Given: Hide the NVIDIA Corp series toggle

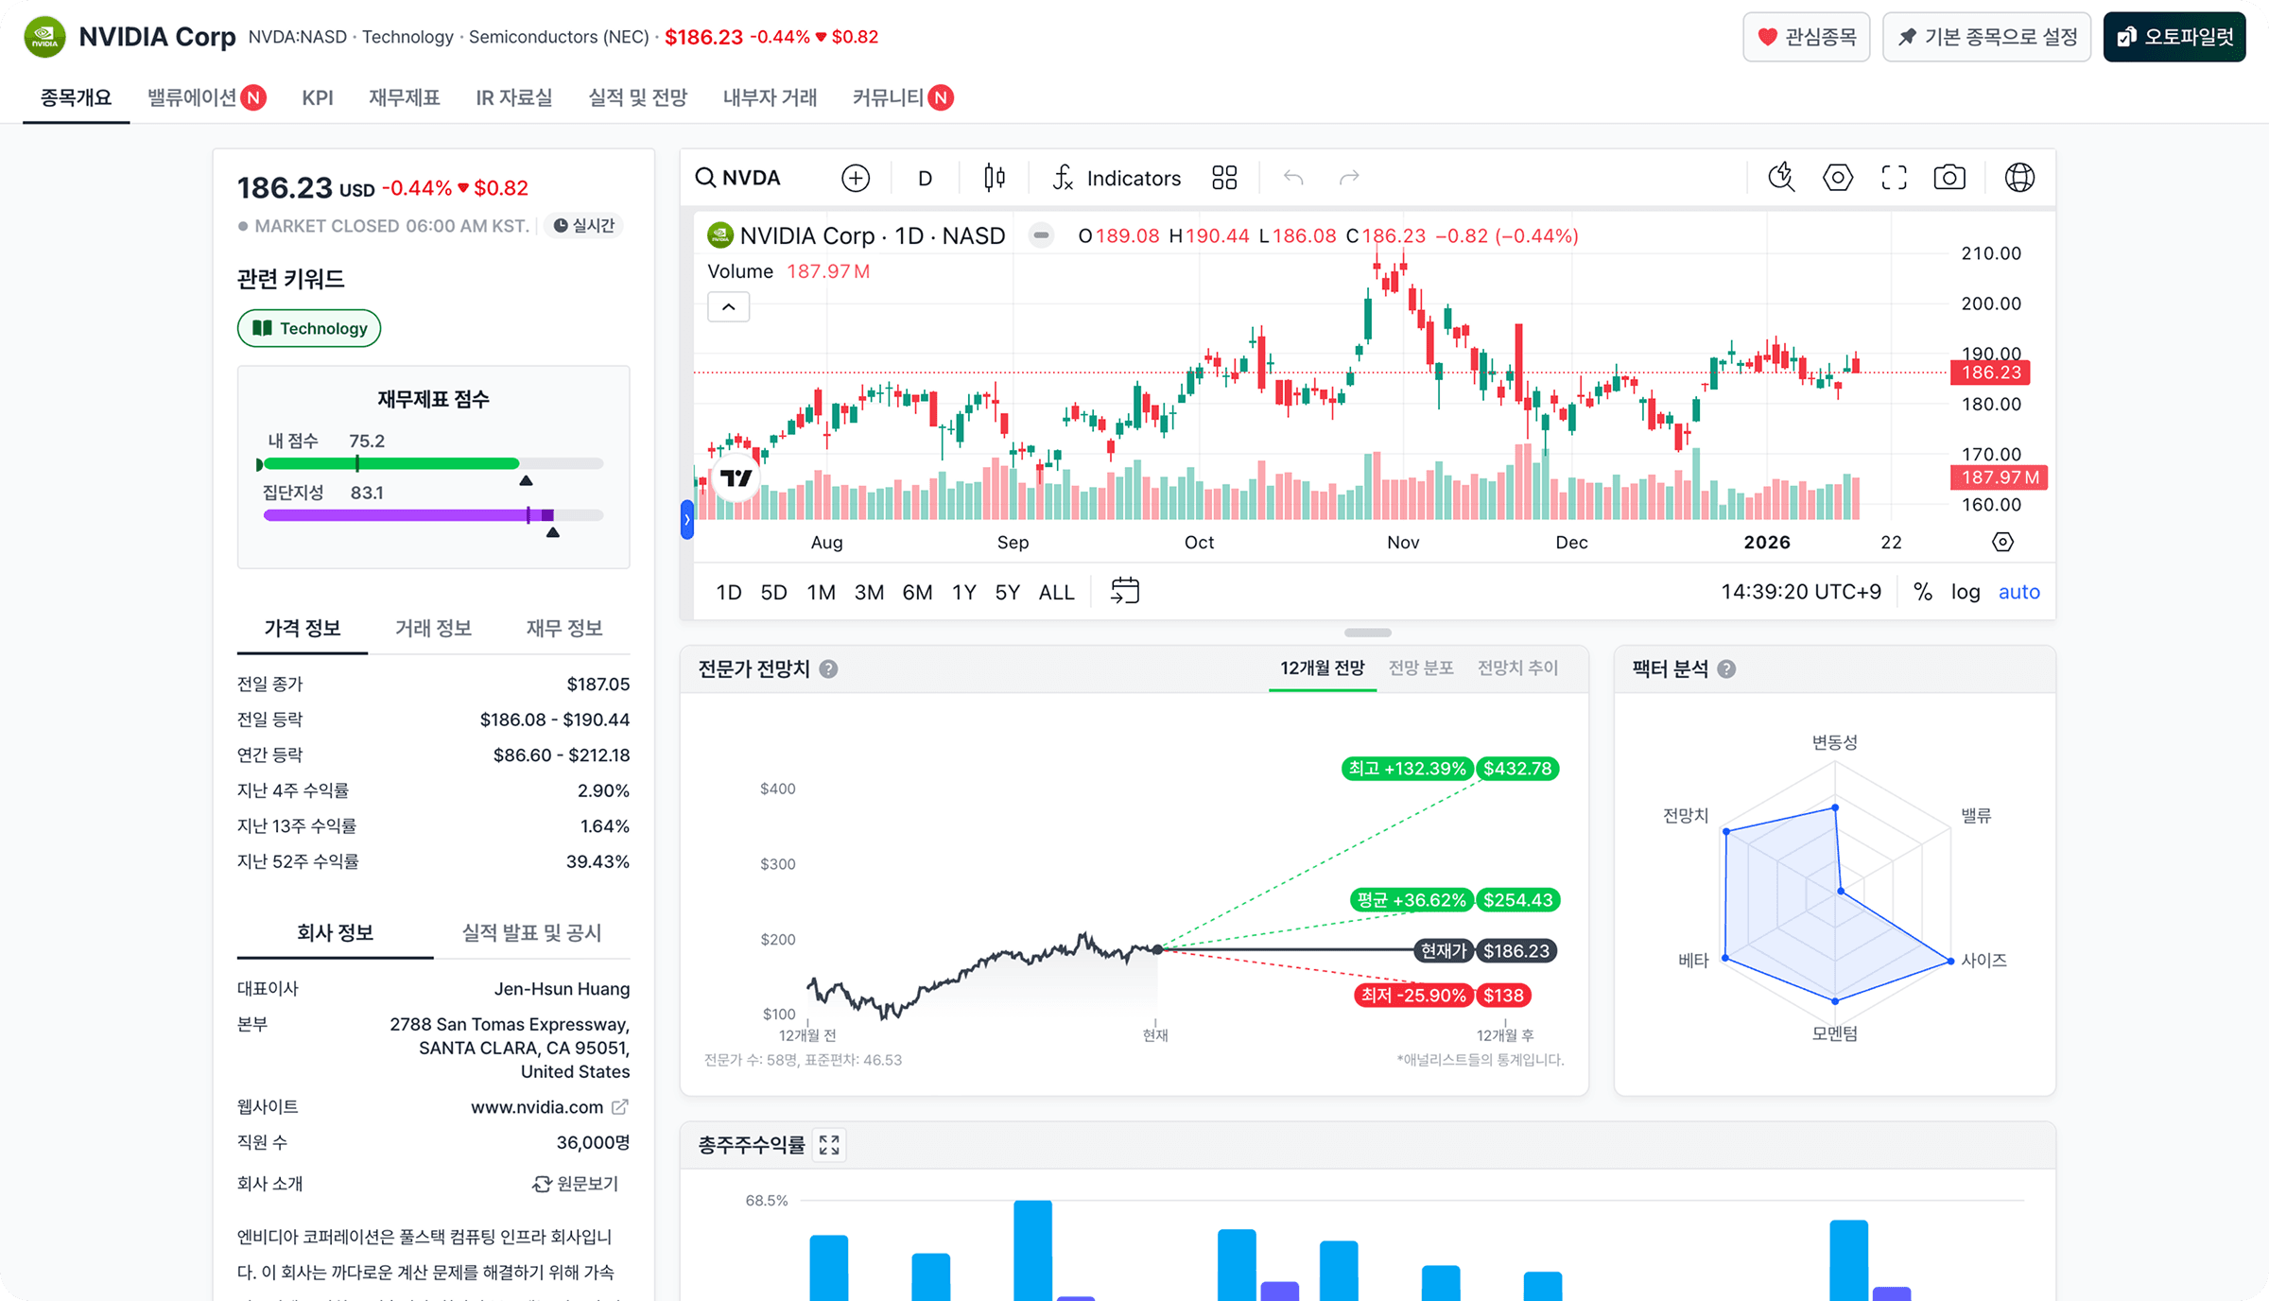Looking at the screenshot, I should click(x=1041, y=235).
